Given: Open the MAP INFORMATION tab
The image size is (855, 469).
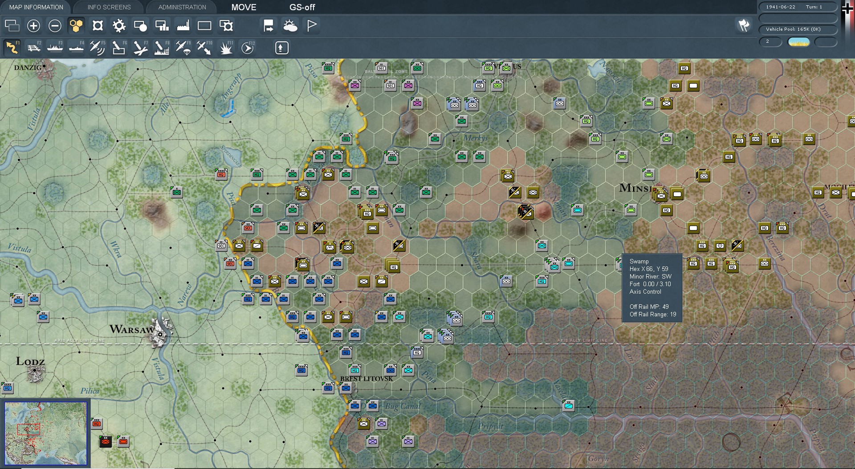Looking at the screenshot, I should tap(36, 7).
